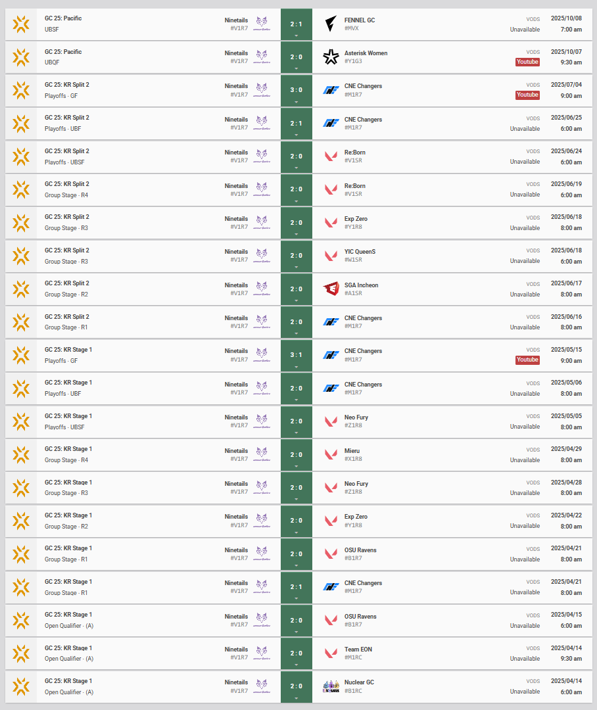Click Ninetails logo in the FENNEL GC match

point(262,24)
